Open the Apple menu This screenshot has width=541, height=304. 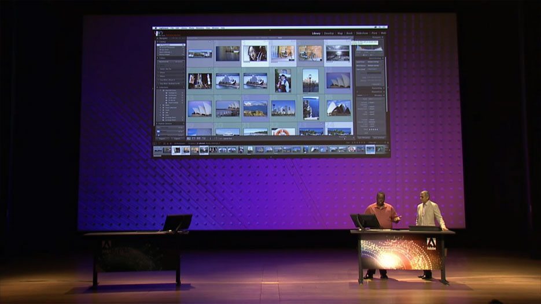coord(156,28)
